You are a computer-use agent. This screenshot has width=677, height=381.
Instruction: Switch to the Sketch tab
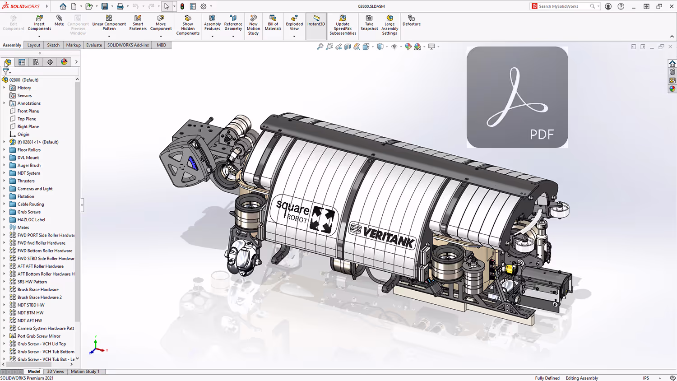[x=53, y=45]
